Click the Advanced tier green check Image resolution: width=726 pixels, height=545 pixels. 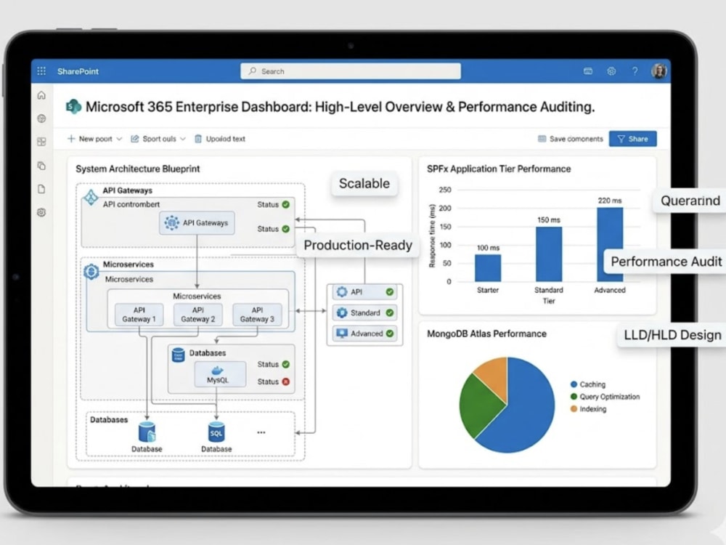pos(390,334)
